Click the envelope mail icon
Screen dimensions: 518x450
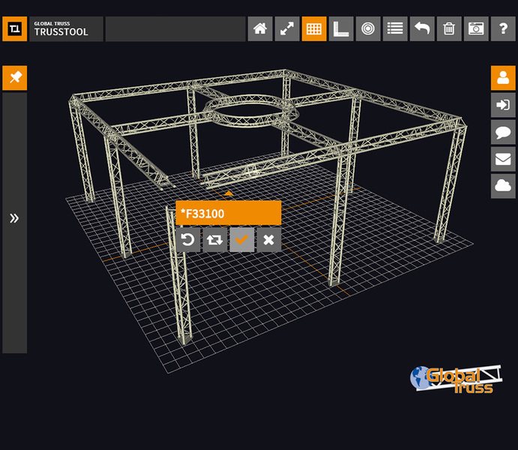point(503,159)
